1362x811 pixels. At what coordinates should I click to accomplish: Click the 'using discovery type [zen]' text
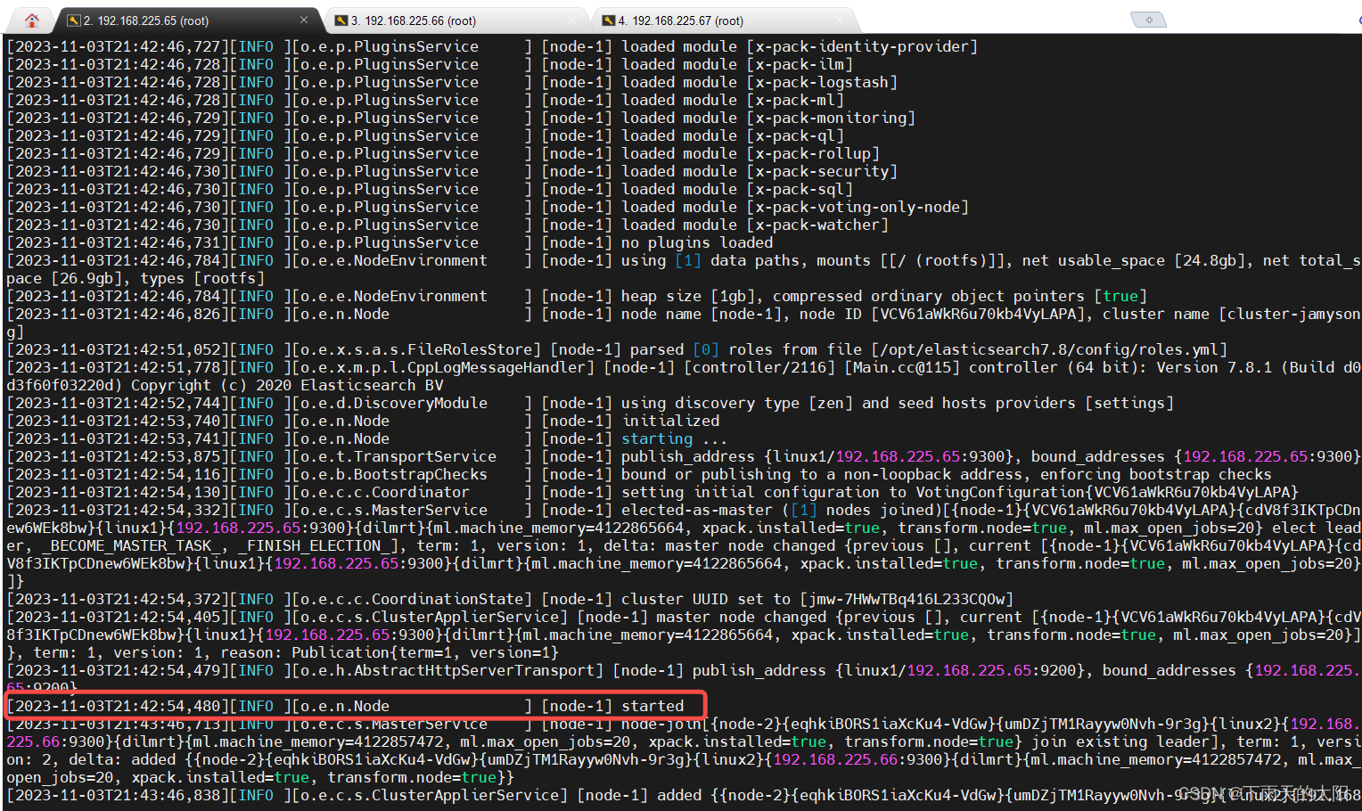[x=737, y=403]
